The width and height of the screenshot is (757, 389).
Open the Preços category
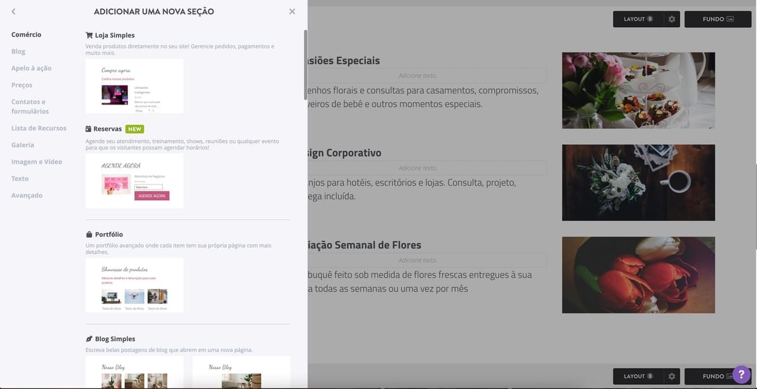click(21, 85)
